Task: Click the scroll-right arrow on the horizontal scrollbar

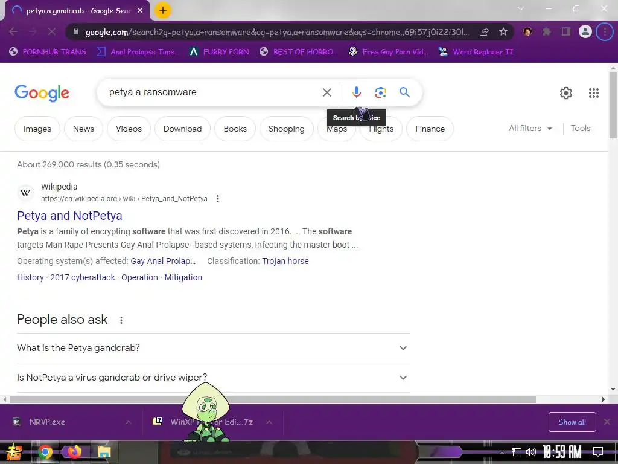Action: pos(603,399)
